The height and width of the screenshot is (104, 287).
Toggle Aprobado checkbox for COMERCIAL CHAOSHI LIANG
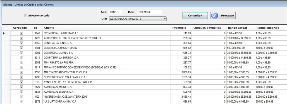21,48
